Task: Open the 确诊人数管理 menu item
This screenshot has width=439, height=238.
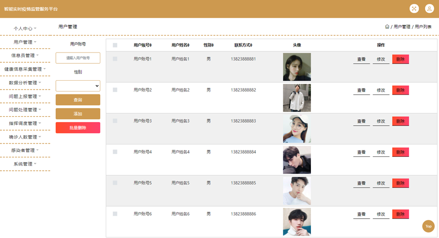Action: pos(25,137)
